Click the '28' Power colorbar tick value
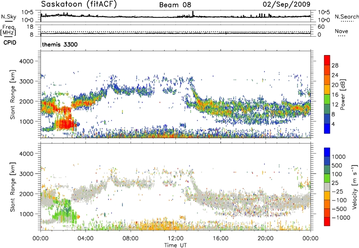 pos(335,65)
